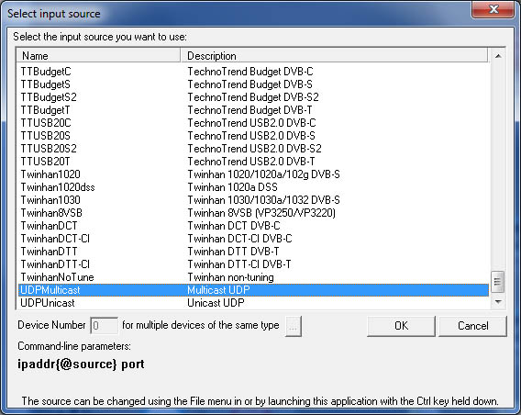The height and width of the screenshot is (415, 521).
Task: Select the TwinhanNoTune row
Action: point(253,277)
